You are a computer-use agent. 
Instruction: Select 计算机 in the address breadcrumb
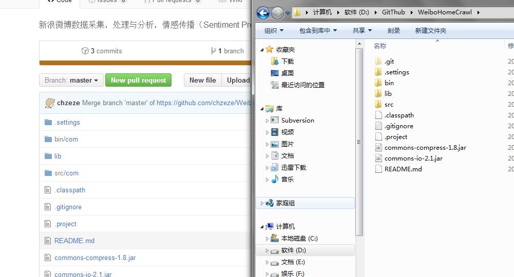(322, 12)
